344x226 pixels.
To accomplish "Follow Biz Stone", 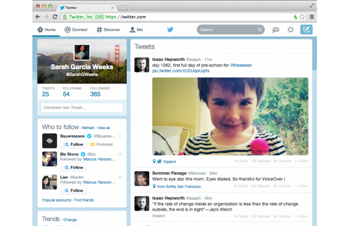I will coord(73,167).
